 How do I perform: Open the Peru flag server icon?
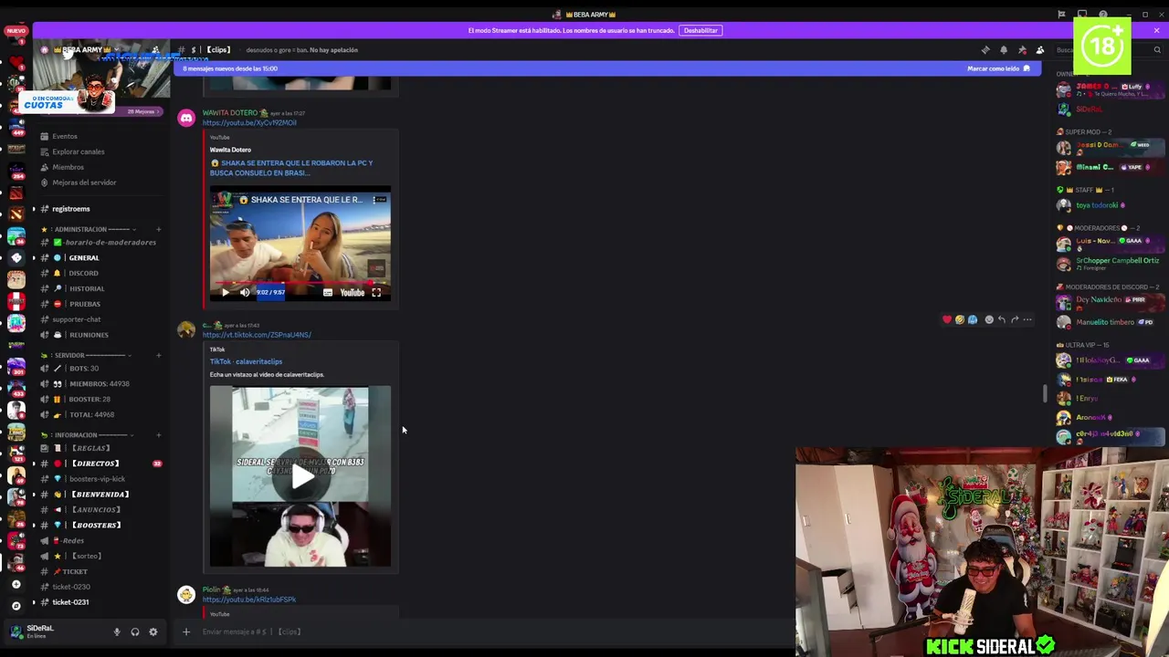(x=16, y=301)
